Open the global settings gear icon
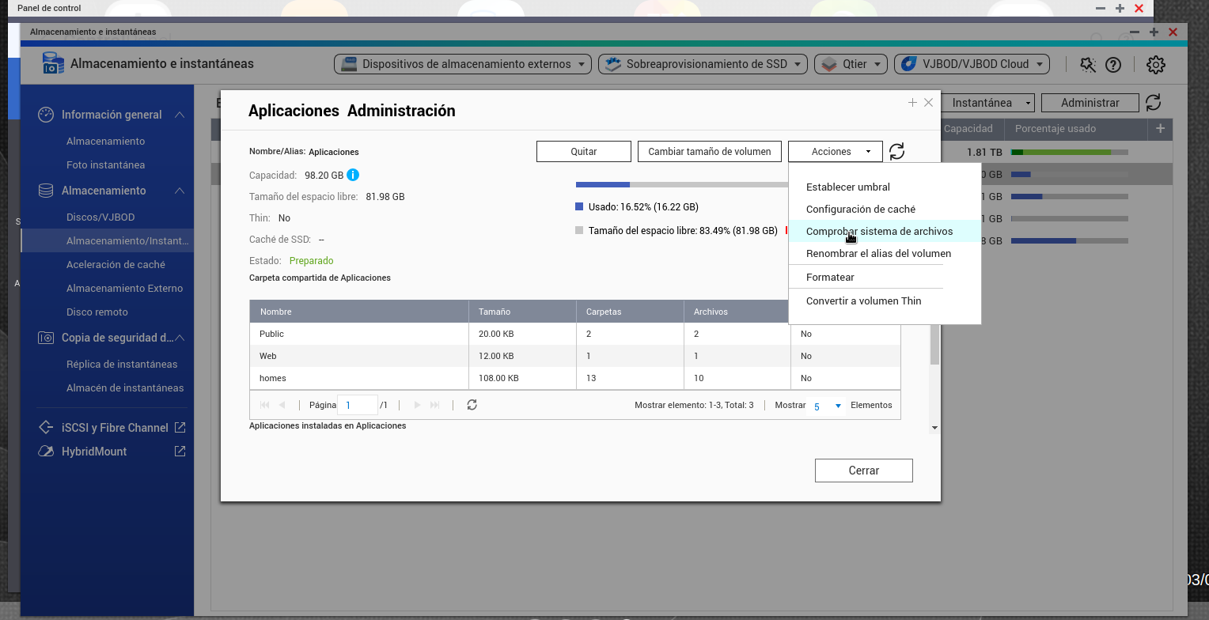1209x620 pixels. [x=1156, y=65]
